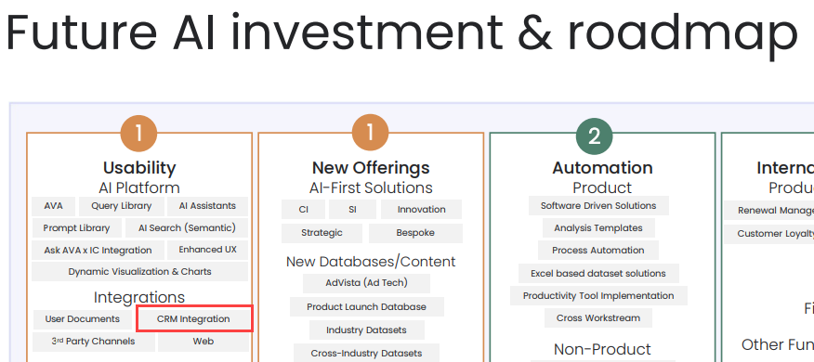Click the Bespoke chip
814x362 pixels.
415,233
